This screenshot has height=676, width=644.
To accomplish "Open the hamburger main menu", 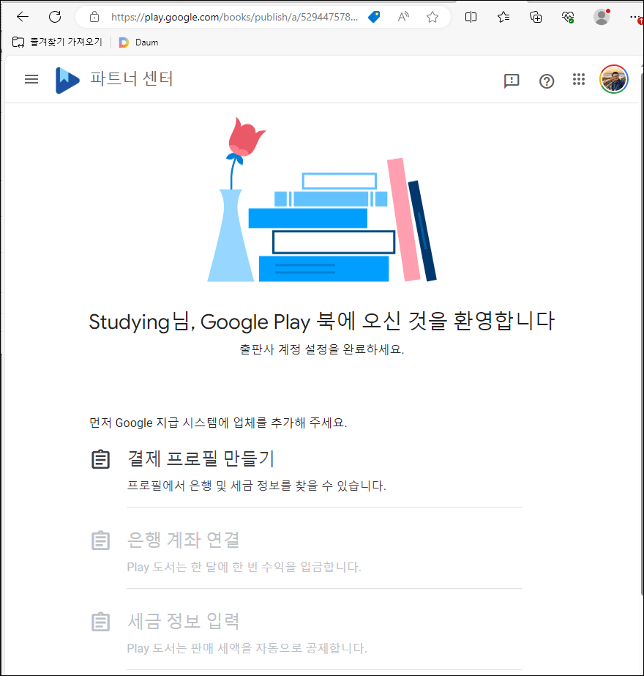I will point(31,79).
